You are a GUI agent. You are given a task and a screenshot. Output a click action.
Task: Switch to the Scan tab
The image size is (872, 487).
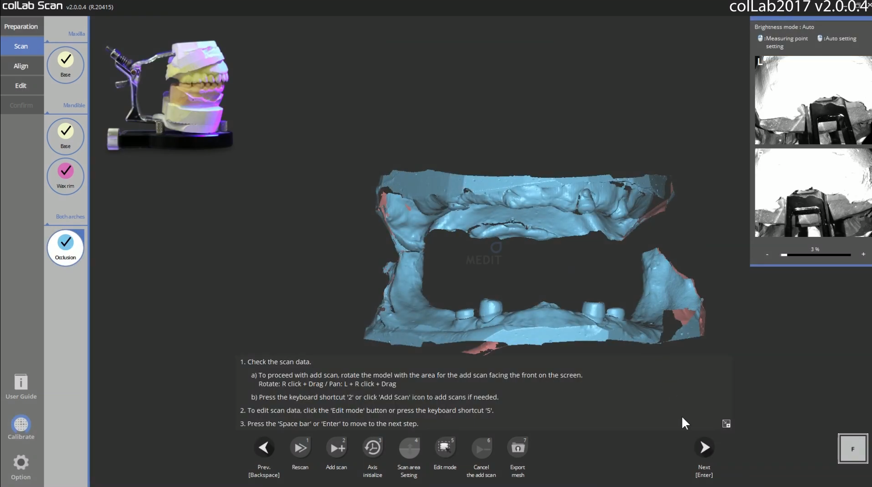(22, 46)
